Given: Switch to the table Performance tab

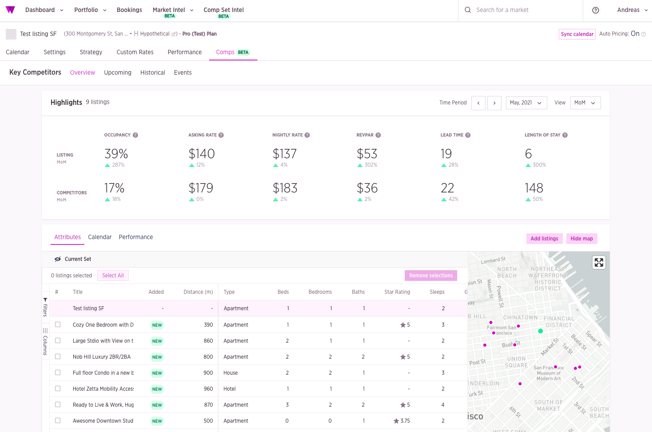Looking at the screenshot, I should click(136, 237).
